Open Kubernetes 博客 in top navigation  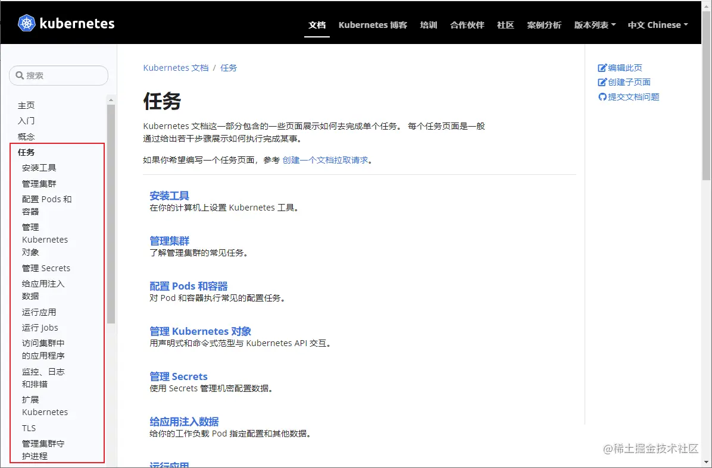(373, 25)
